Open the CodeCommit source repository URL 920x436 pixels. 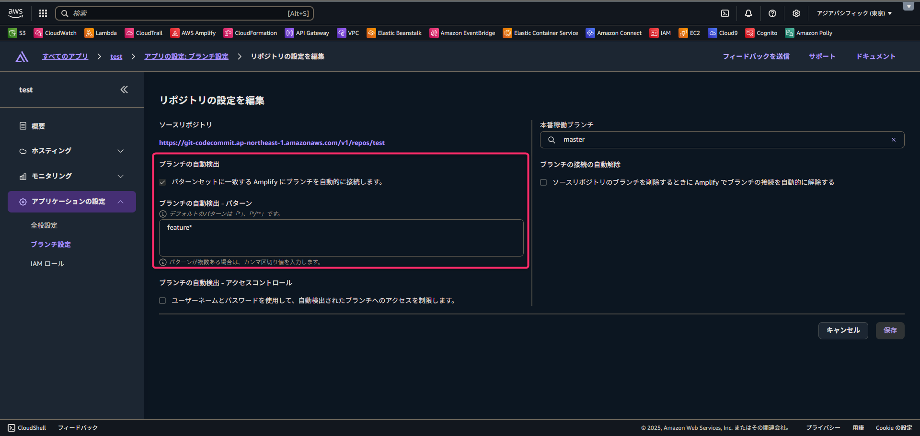[x=272, y=143]
